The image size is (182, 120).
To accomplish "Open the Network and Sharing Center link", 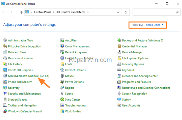I will (x=140, y=76).
